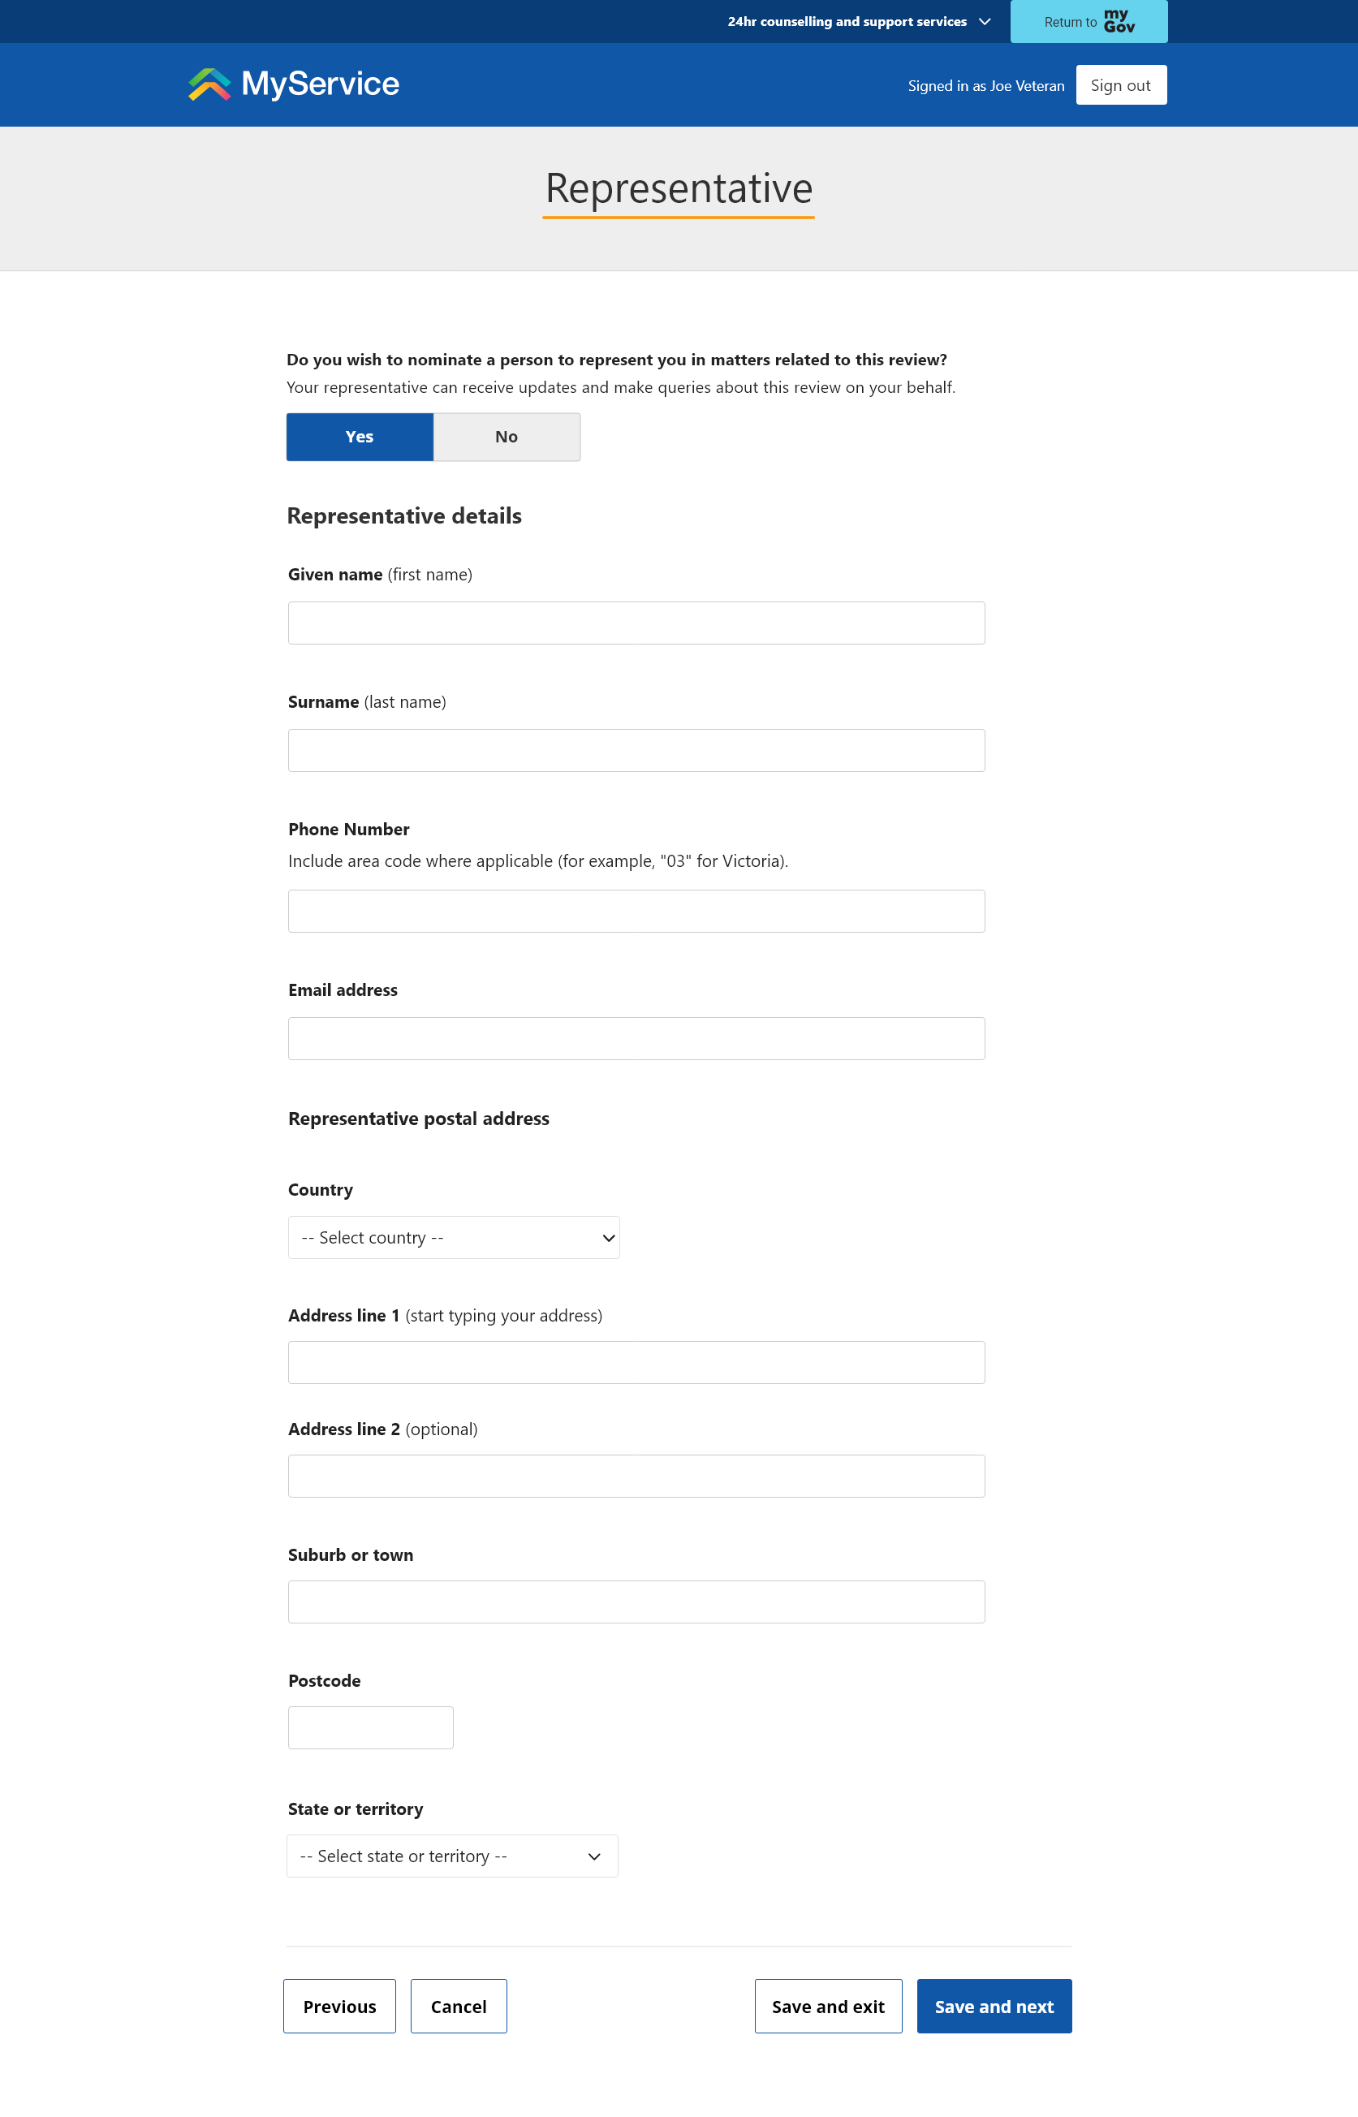Click the Surname input field
1358x2117 pixels.
click(636, 750)
